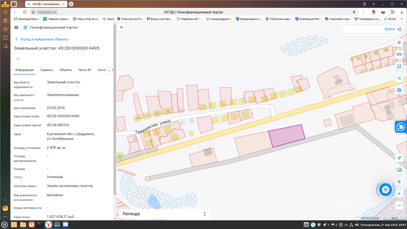The height and width of the screenshot is (229, 407).
Task: Switch to the Объекты tab
Action: (x=66, y=70)
